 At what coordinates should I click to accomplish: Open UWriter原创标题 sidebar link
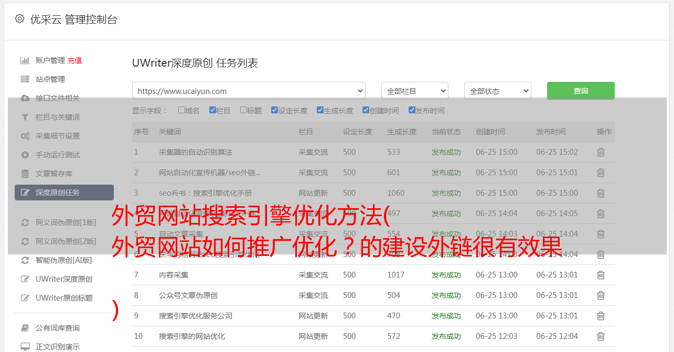[x=64, y=298]
